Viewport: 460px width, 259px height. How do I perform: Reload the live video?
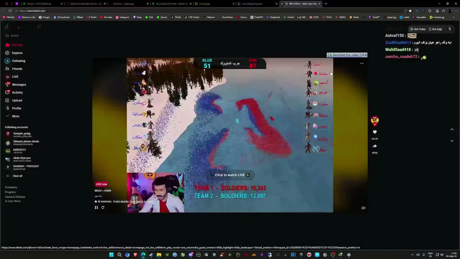[103, 208]
